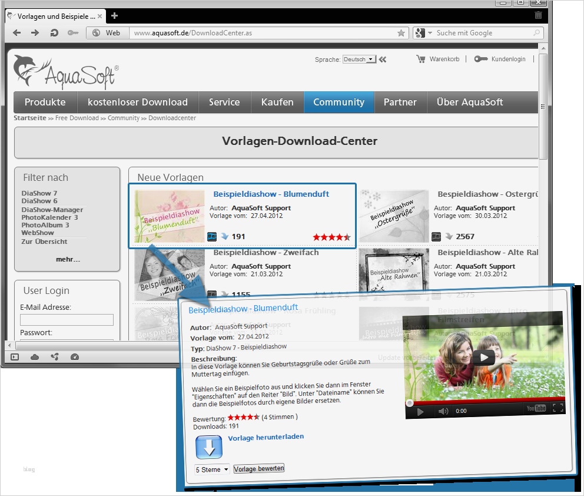Filter by PhotoAlbum 3

tap(45, 225)
